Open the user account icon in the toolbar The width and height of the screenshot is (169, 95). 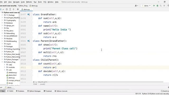[136, 6]
